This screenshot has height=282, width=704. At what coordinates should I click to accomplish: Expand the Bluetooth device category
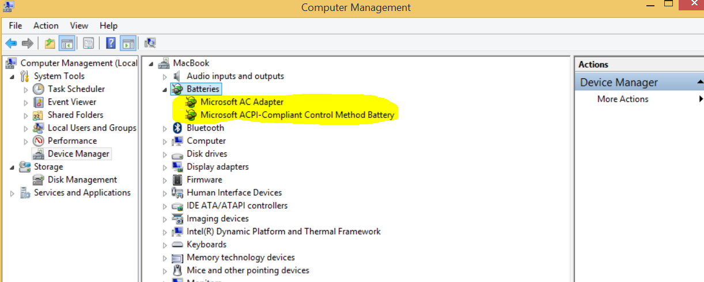pos(165,128)
